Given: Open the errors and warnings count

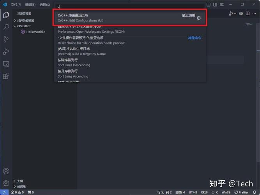Looking at the screenshot, I should click(17, 192).
